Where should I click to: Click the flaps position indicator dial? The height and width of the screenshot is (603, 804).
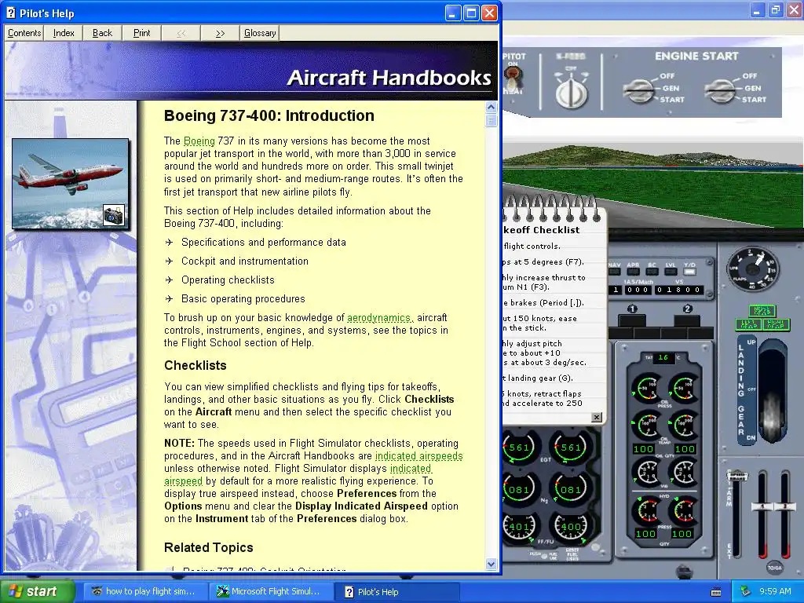click(751, 269)
